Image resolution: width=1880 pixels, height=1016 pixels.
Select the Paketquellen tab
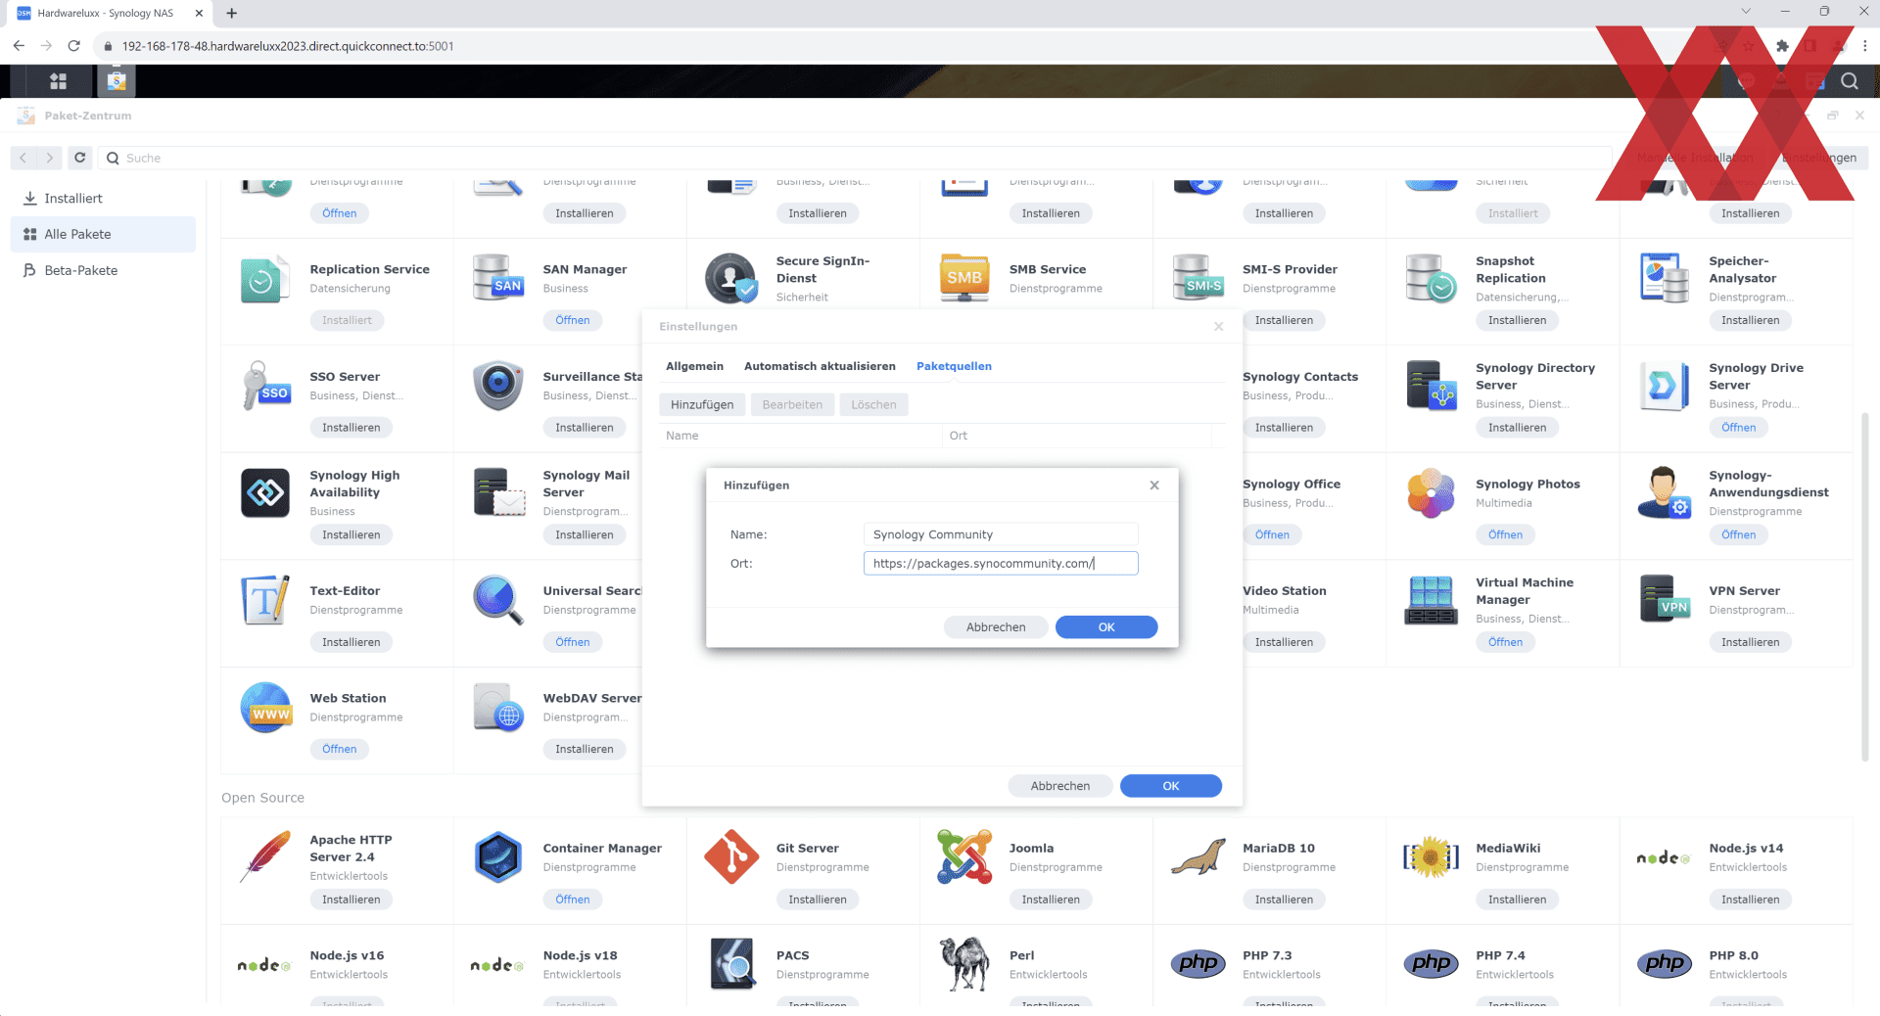954,366
